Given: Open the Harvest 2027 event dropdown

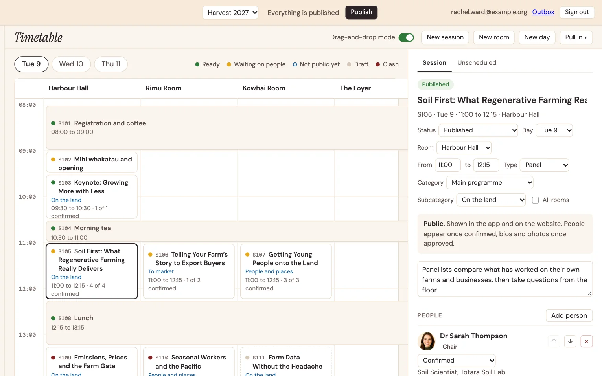Looking at the screenshot, I should pos(230,13).
